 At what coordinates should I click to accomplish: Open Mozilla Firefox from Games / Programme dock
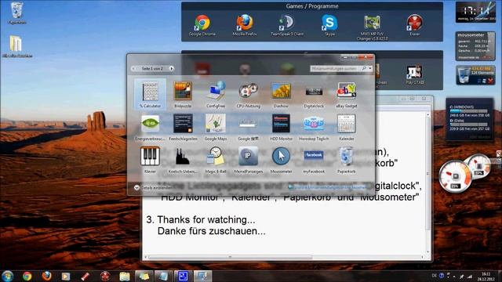pos(245,25)
